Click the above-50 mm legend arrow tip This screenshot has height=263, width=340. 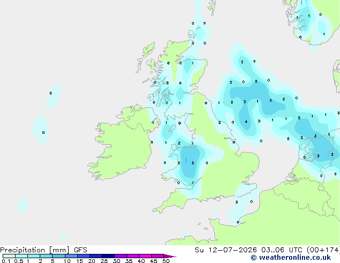(x=170, y=256)
